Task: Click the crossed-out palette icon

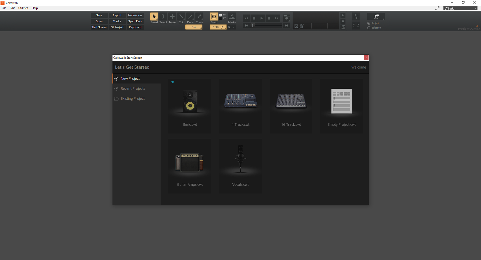Action: (302, 26)
